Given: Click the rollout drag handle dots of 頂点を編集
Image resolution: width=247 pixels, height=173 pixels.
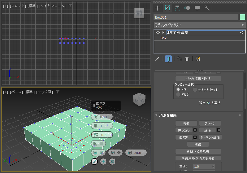Looking at the screenshot, I should pyautogui.click(x=240, y=115).
